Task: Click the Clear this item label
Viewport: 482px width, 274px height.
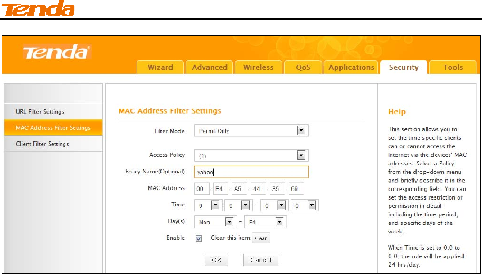Action: (231, 238)
